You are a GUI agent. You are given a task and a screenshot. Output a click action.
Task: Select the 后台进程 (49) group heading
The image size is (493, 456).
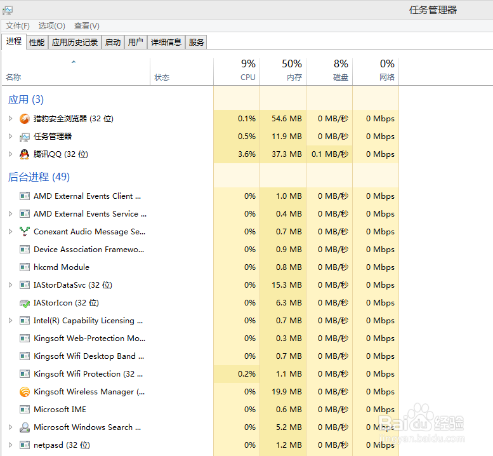[39, 177]
